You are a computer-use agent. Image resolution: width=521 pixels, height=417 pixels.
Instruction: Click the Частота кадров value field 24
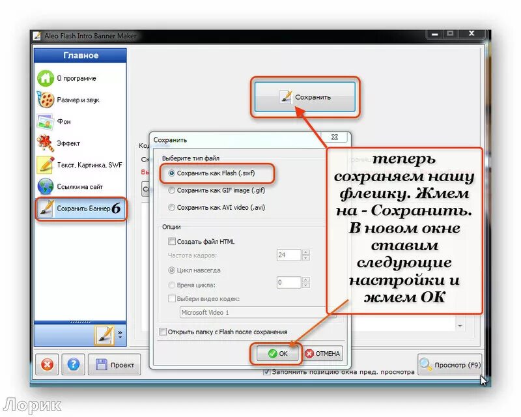(x=289, y=255)
